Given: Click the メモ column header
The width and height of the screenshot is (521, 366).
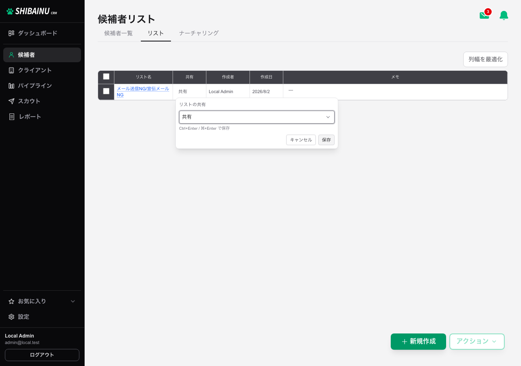Looking at the screenshot, I should 395,77.
